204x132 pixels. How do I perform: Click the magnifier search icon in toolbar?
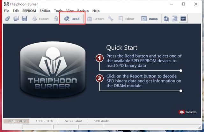pyautogui.click(x=166, y=19)
